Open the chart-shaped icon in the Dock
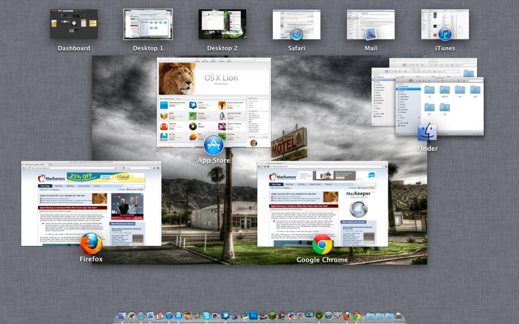 coord(244,316)
